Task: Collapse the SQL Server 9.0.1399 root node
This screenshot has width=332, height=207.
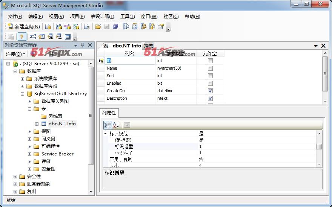Action: (x=8, y=64)
